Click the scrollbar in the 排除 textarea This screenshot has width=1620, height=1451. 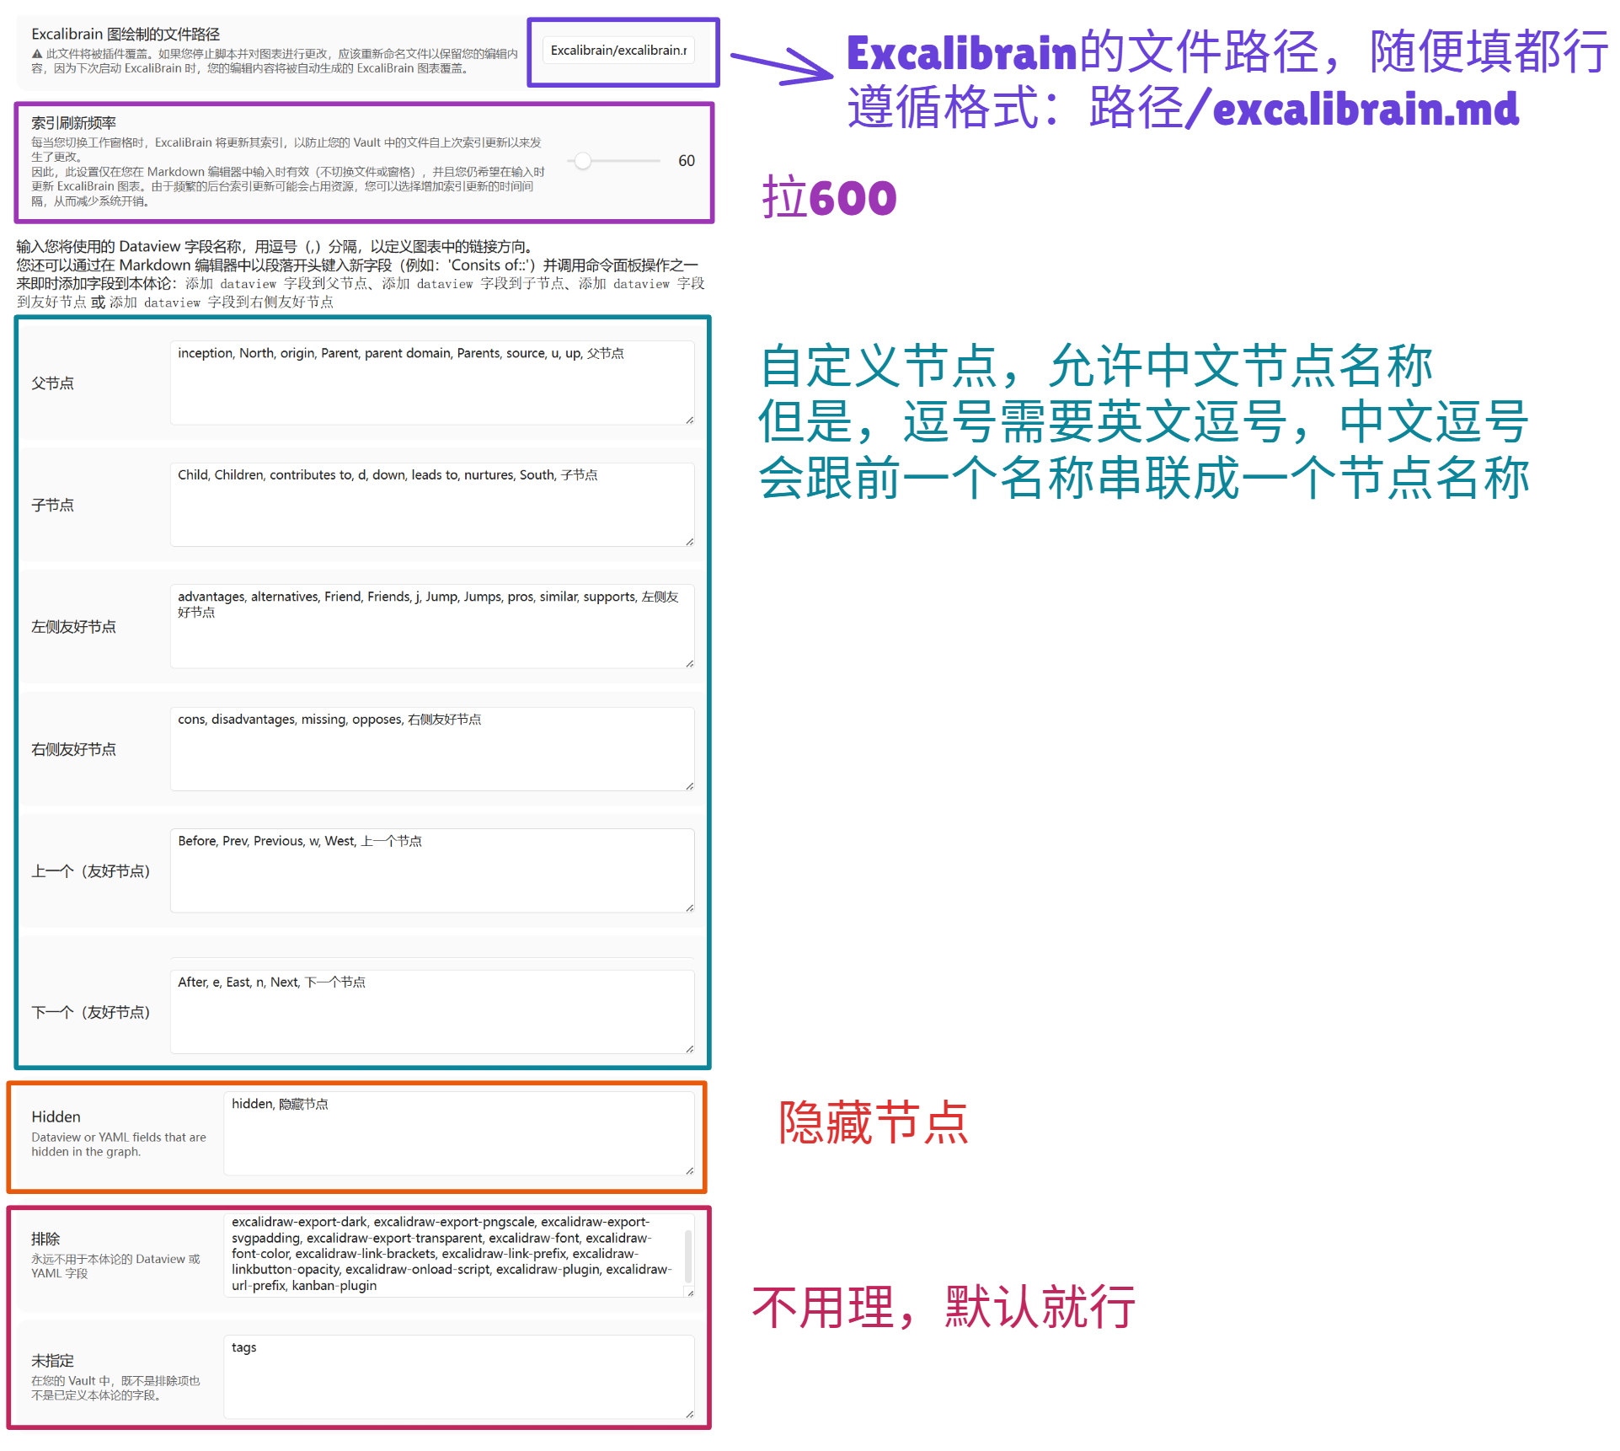[688, 1256]
